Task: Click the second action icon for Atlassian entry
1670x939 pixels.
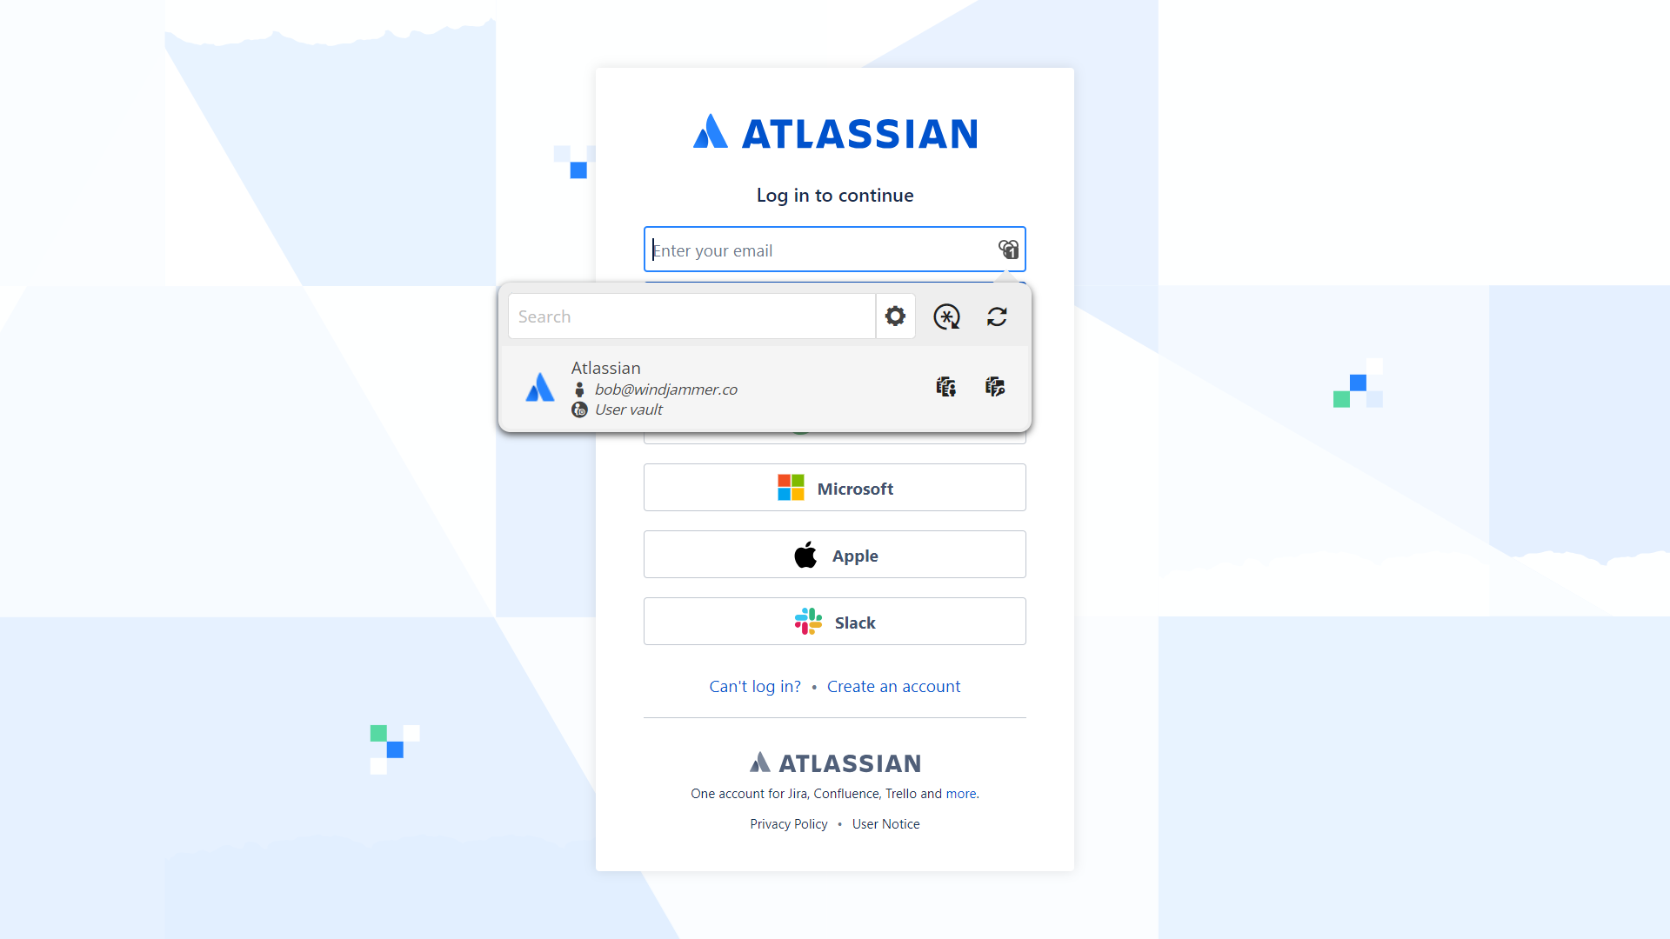Action: [993, 386]
